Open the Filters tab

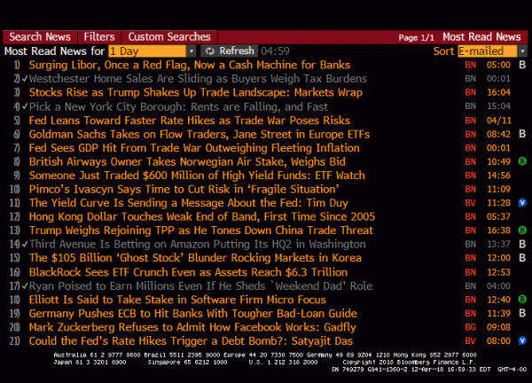click(99, 36)
